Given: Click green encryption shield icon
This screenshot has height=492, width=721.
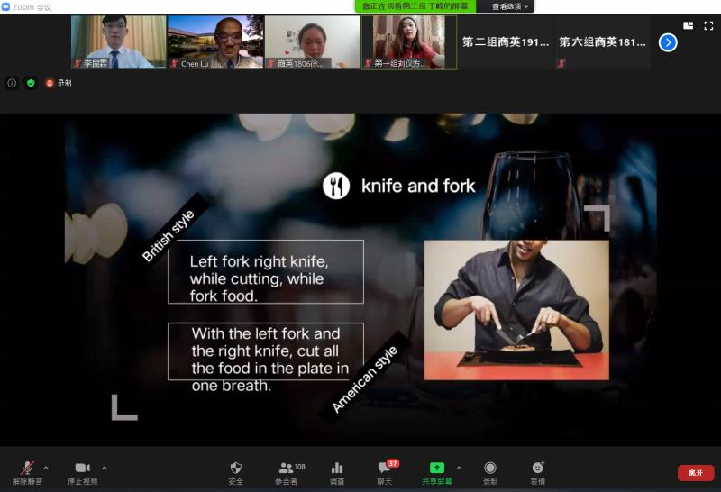Looking at the screenshot, I should [x=31, y=83].
